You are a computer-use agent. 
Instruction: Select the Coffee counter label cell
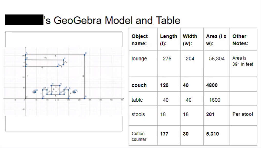tap(143, 135)
